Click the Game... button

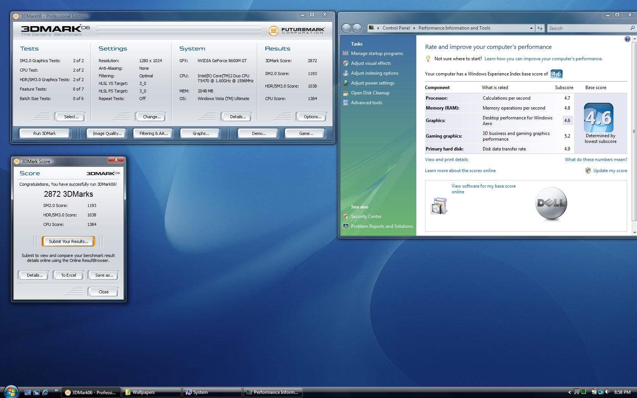306,133
